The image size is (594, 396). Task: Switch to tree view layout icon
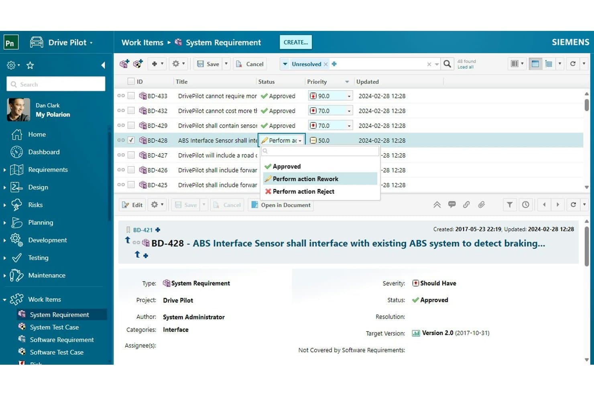[x=549, y=64]
